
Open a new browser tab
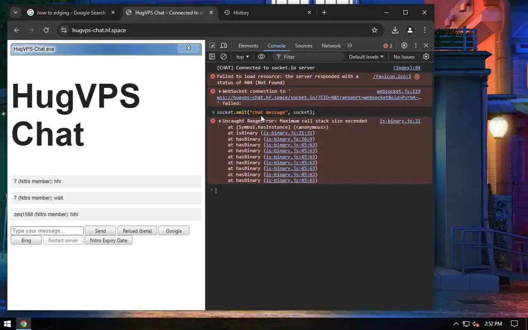324,12
